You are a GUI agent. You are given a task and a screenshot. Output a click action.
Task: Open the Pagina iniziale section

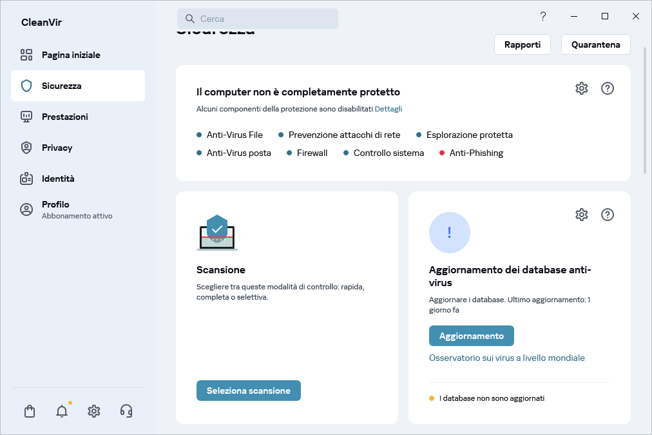coord(78,55)
